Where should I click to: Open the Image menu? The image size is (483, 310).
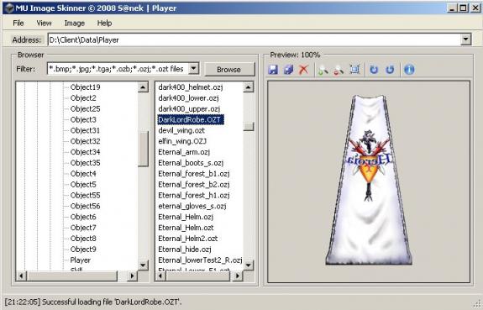74,24
